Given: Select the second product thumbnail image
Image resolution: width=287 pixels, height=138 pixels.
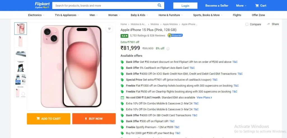Looking at the screenshot, I should pyautogui.click(x=20, y=41).
